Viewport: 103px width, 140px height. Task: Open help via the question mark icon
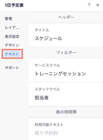pos(89,5)
